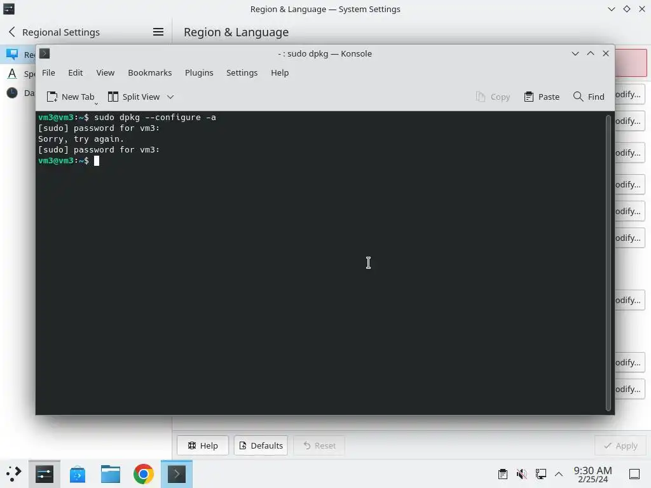Open Dolphin file manager from taskbar
The image size is (651, 488).
[111, 474]
